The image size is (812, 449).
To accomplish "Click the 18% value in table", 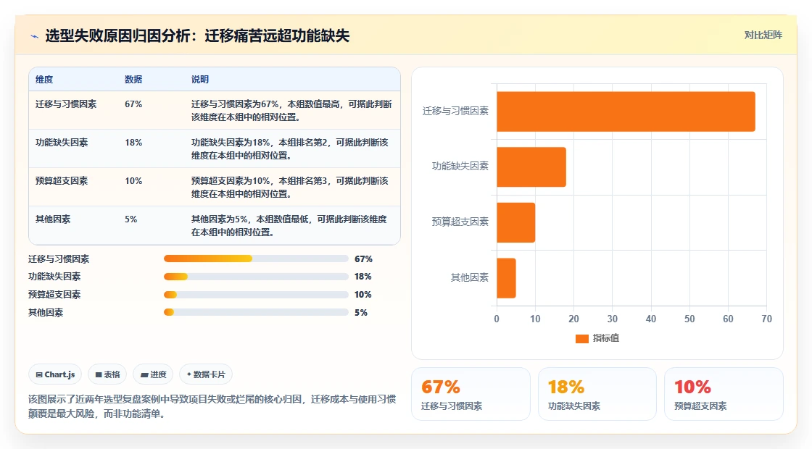I will click(x=133, y=142).
